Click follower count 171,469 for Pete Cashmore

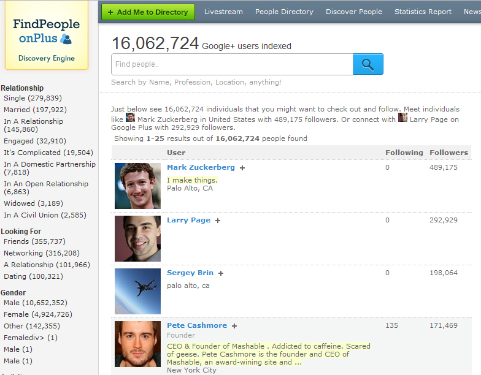coord(443,325)
